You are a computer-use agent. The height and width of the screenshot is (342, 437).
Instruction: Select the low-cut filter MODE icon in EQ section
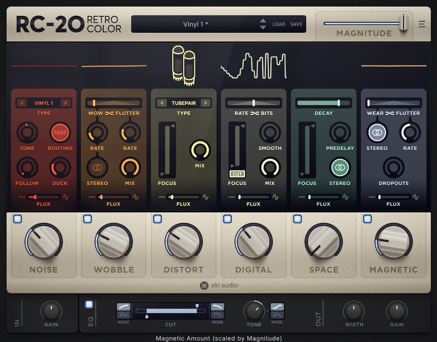[123, 310]
